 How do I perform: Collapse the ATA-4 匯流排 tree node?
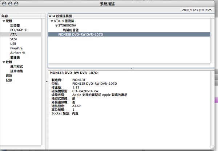point(52,21)
